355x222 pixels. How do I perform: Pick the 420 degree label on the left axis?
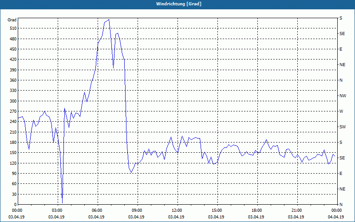click(x=13, y=59)
